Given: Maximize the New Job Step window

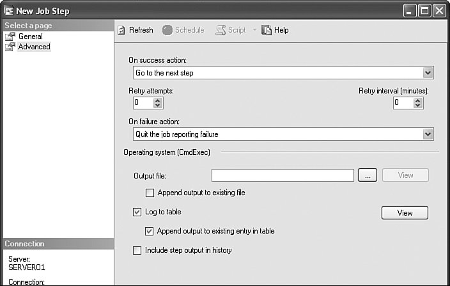Looking at the screenshot, I should (x=424, y=11).
